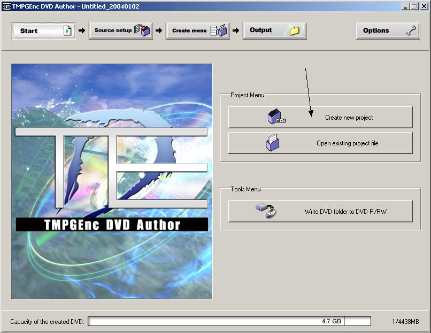Minimize the TMPGEnc DVD Author window

(405, 6)
